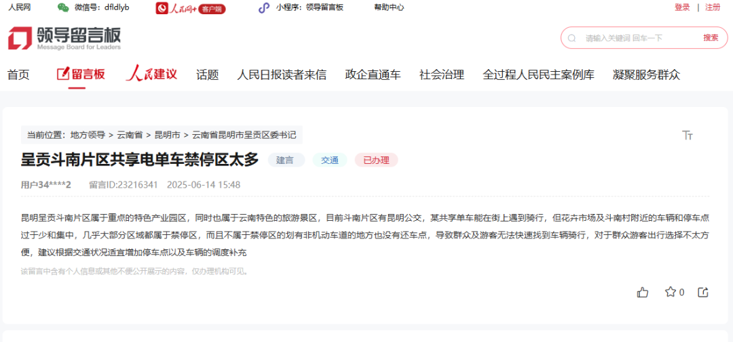Click the 领导留言板 site logo
Viewport: 733px width, 342px height.
tap(64, 38)
